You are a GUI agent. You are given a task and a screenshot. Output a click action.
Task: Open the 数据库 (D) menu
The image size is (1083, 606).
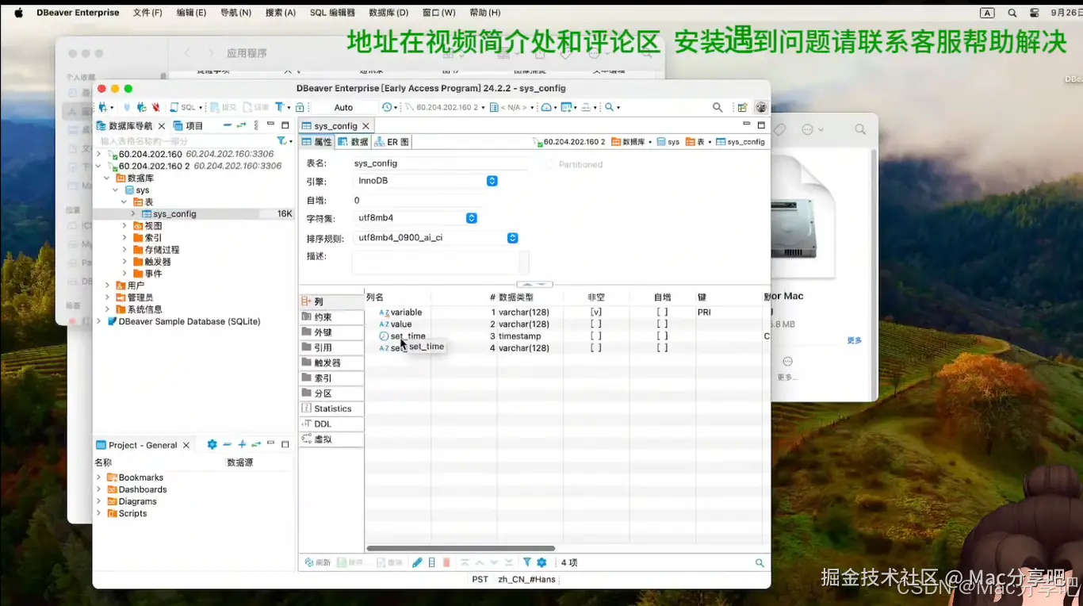tap(388, 13)
